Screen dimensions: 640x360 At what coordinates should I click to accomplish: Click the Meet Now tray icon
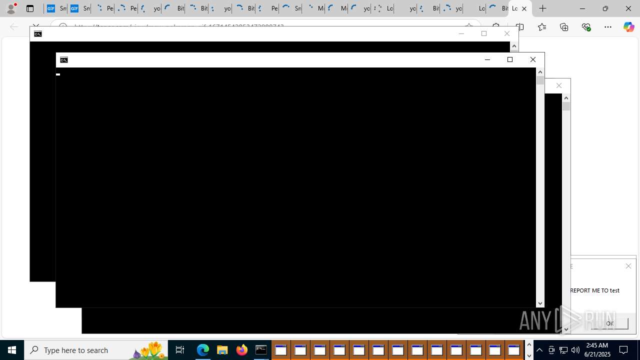tap(551, 350)
